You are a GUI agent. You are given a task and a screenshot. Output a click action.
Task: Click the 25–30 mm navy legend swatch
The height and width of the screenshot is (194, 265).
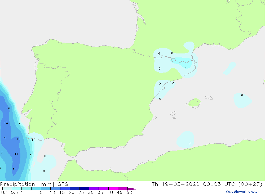tap(84, 189)
